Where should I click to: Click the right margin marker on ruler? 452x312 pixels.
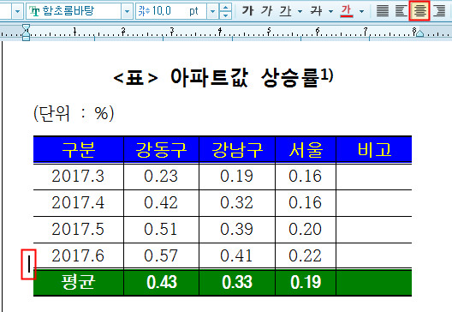pos(419,33)
